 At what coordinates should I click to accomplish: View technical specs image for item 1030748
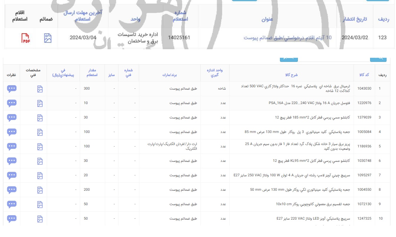[40, 161]
